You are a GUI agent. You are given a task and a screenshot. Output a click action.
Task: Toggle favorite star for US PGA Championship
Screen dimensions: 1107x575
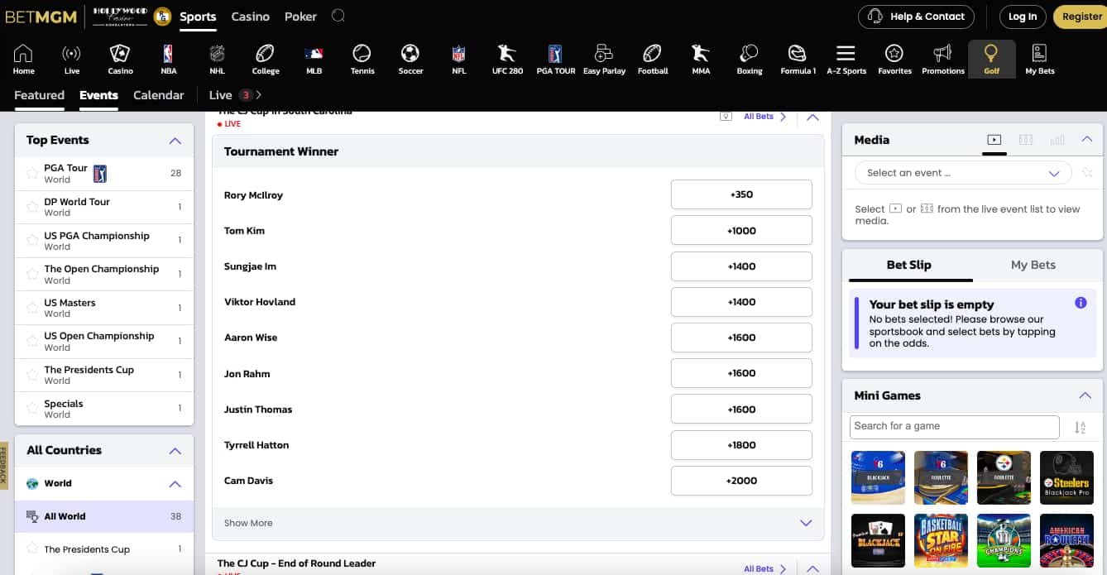[32, 241]
